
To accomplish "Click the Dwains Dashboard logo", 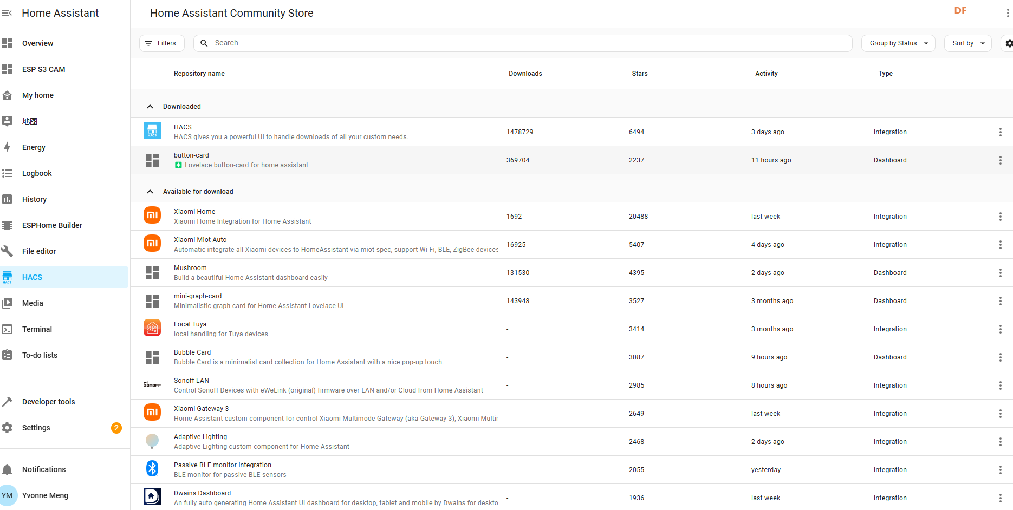I will click(x=152, y=496).
